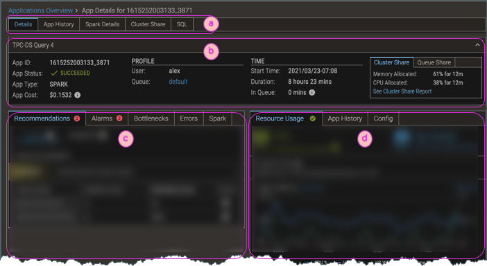Open the Cluster Share tab in top bar
Screen dimensions: 487x266
pyautogui.click(x=148, y=24)
